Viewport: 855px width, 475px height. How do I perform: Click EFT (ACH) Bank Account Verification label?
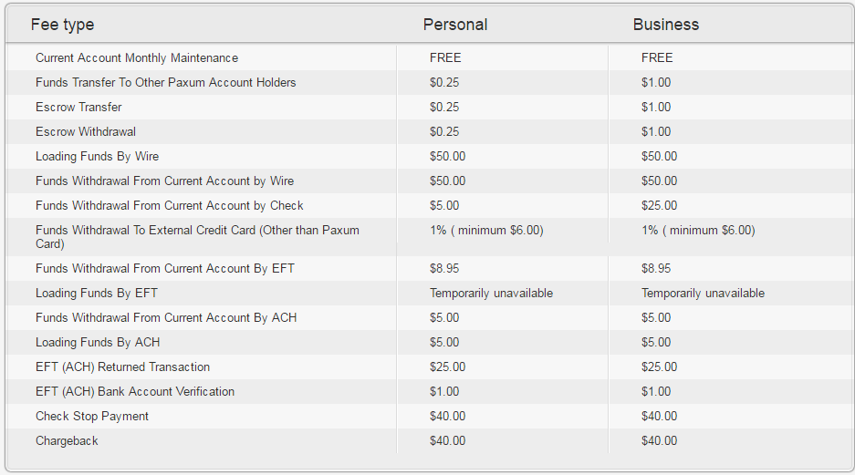(135, 391)
